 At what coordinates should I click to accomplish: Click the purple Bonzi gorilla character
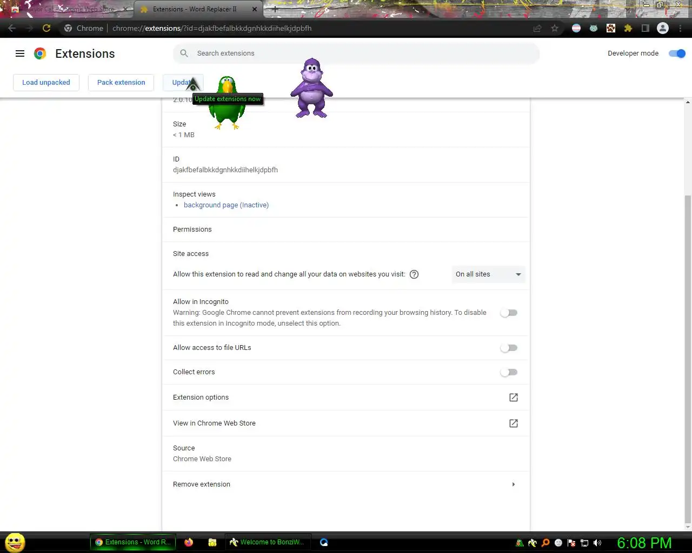click(x=311, y=88)
